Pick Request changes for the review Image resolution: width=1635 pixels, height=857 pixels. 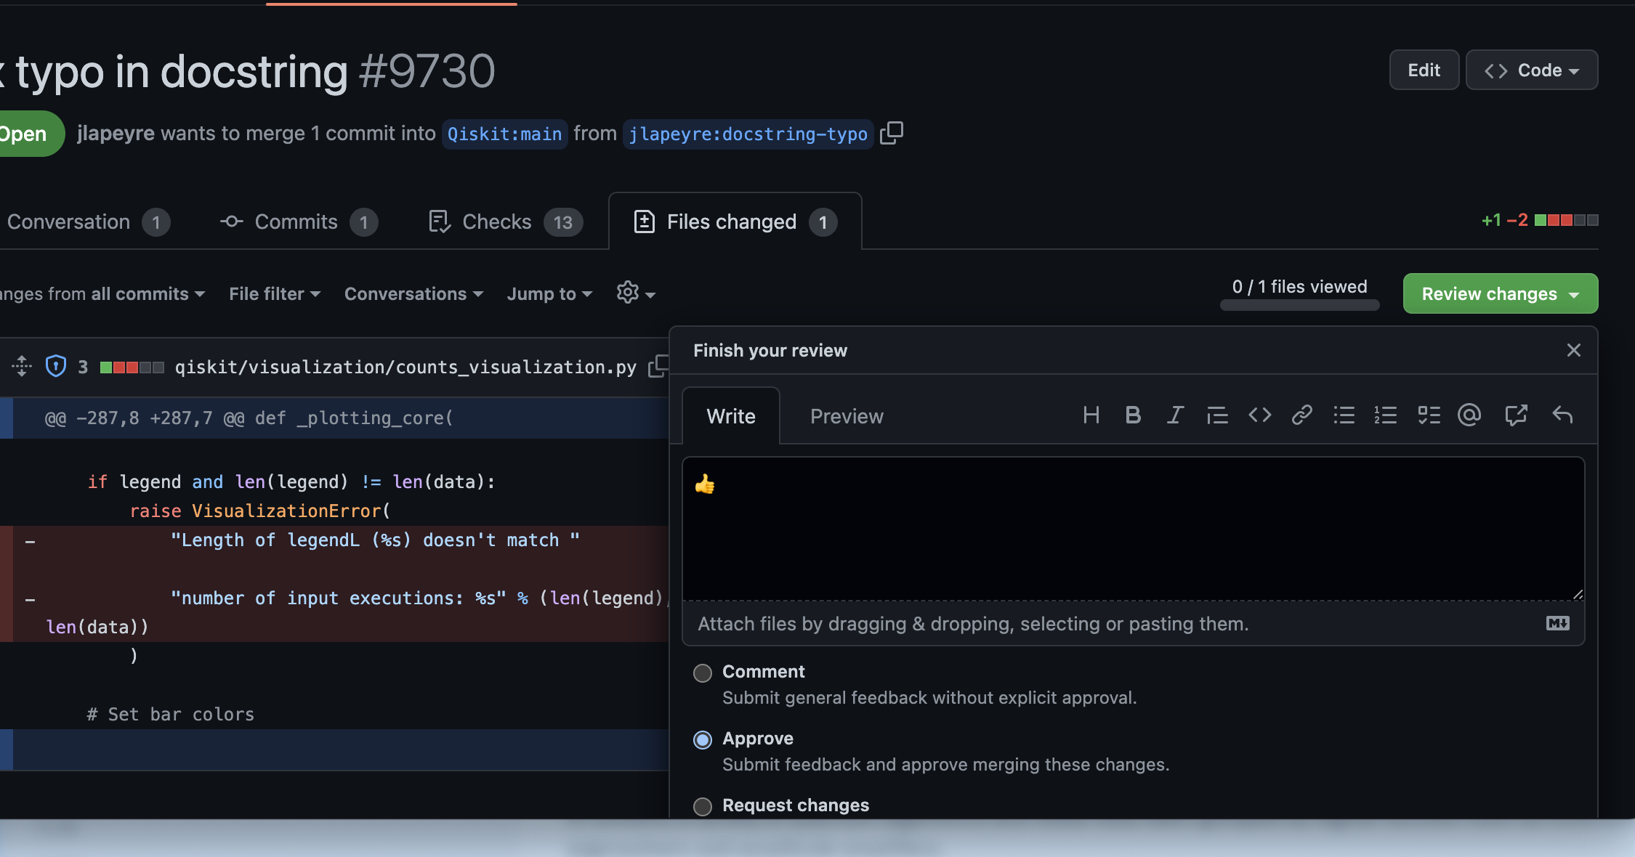click(702, 806)
